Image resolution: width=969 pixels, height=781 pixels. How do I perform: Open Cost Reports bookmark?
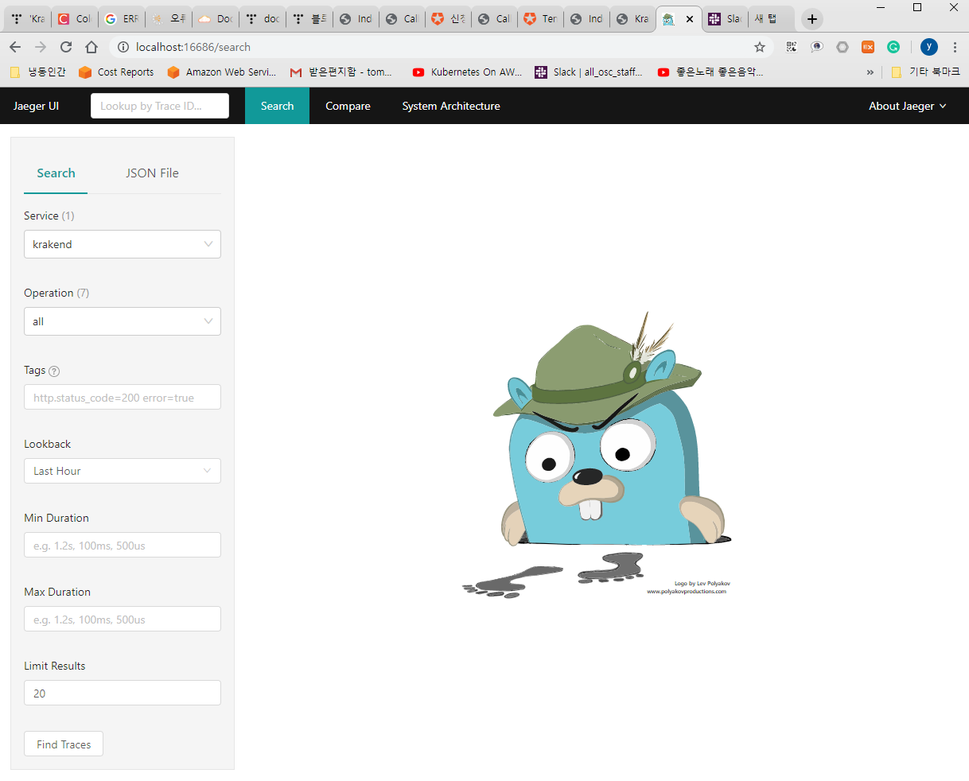click(116, 72)
